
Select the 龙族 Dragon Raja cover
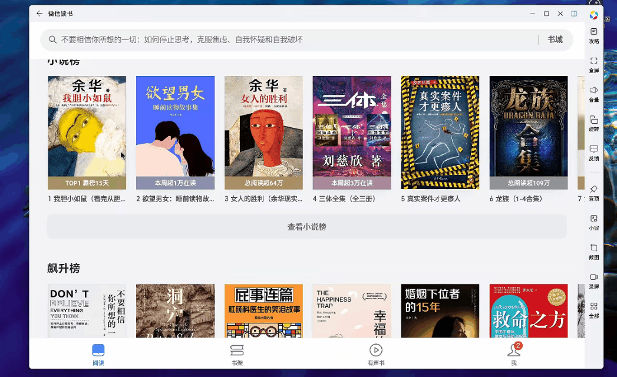[529, 133]
